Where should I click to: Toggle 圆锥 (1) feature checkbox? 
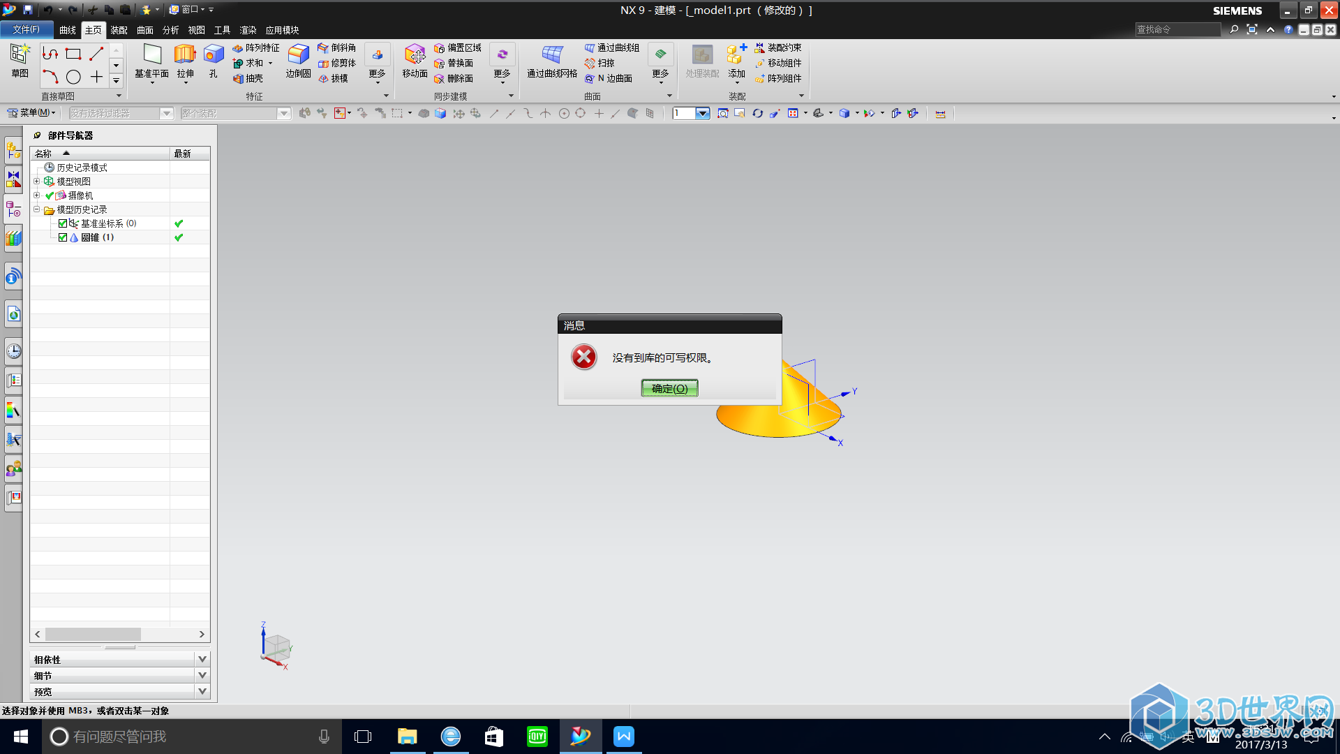[63, 237]
